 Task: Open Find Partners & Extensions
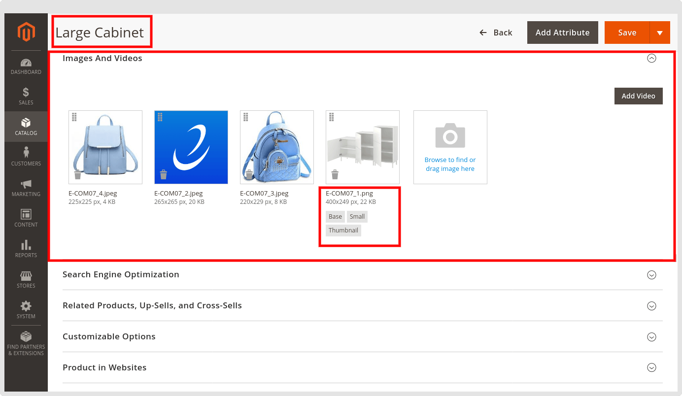pyautogui.click(x=26, y=343)
